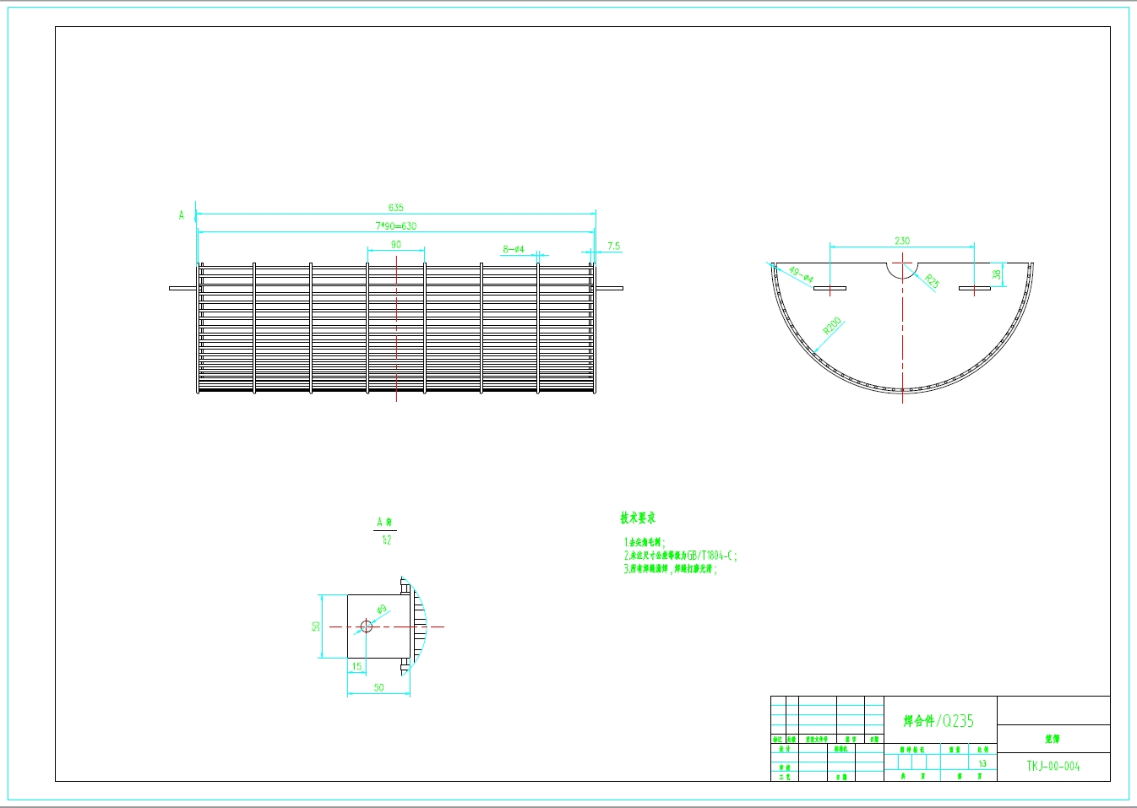Screen dimensions: 1137x808
Task: Click the 设计 cell in title block
Action: (x=785, y=749)
